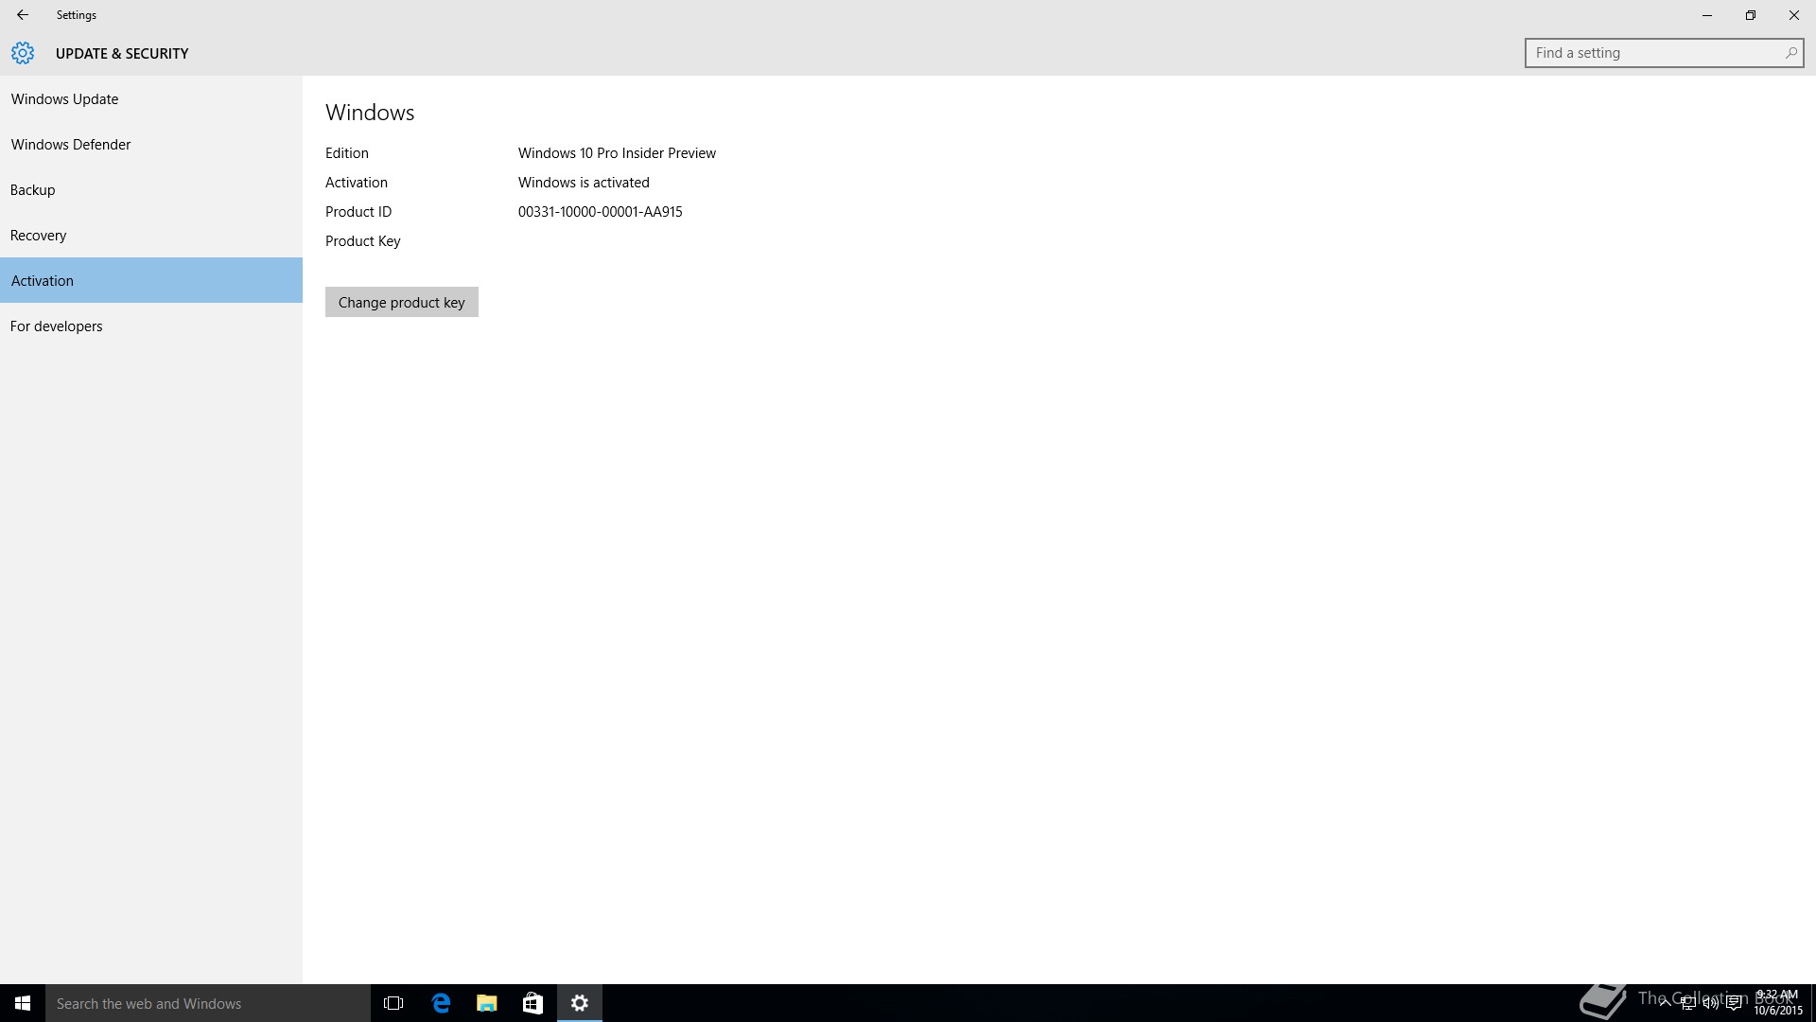Open the Windows Defender section

(151, 144)
